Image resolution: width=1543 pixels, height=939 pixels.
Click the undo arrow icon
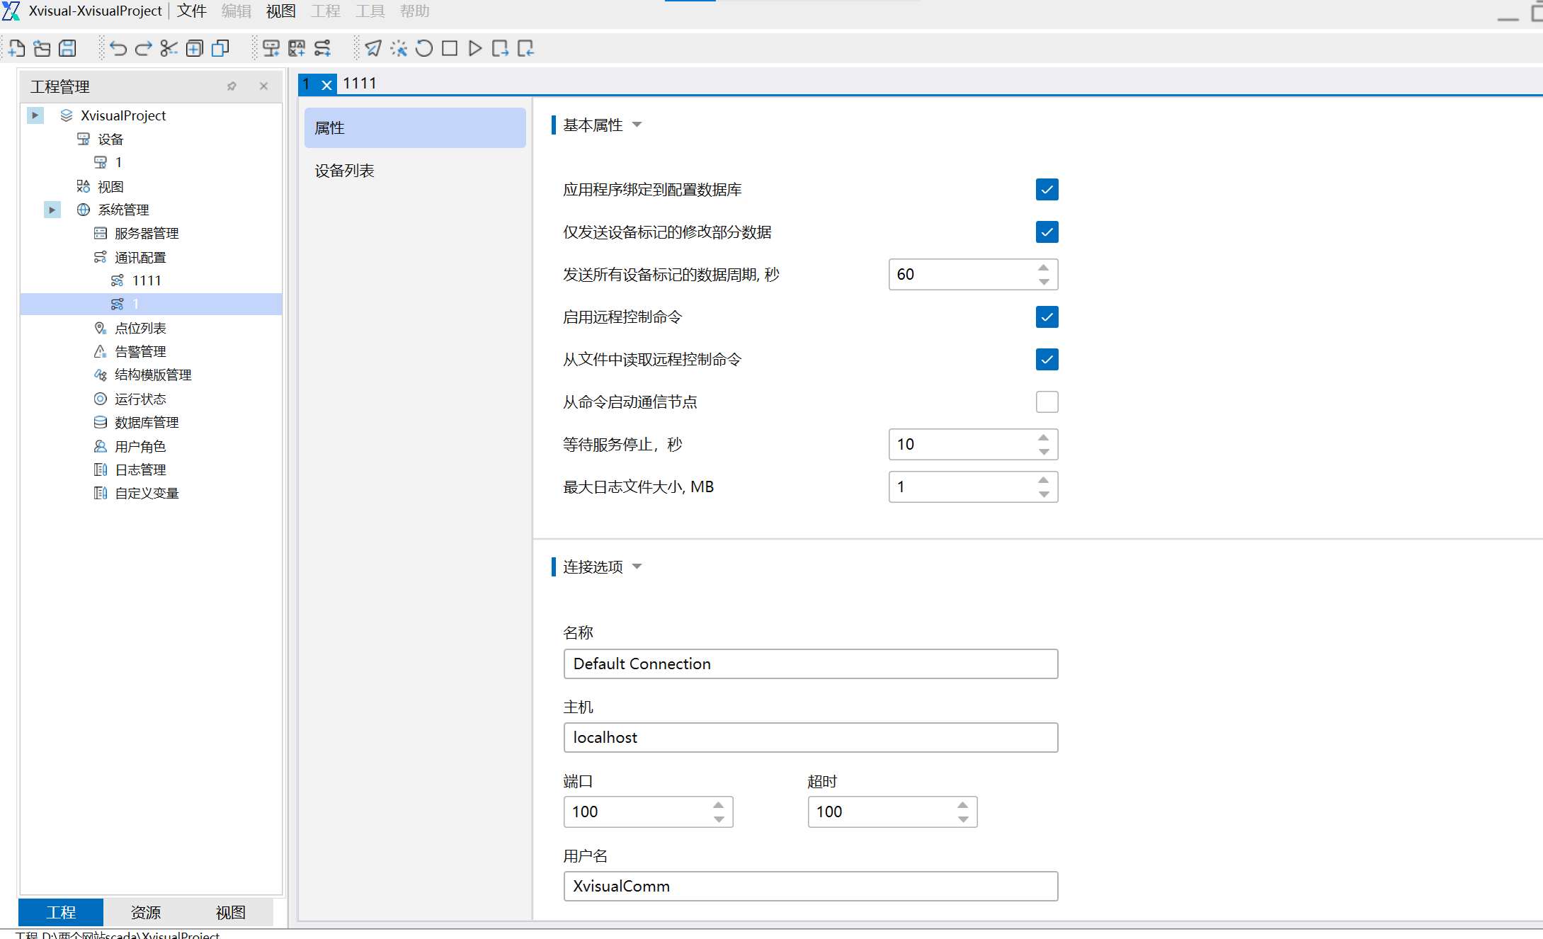coord(118,48)
